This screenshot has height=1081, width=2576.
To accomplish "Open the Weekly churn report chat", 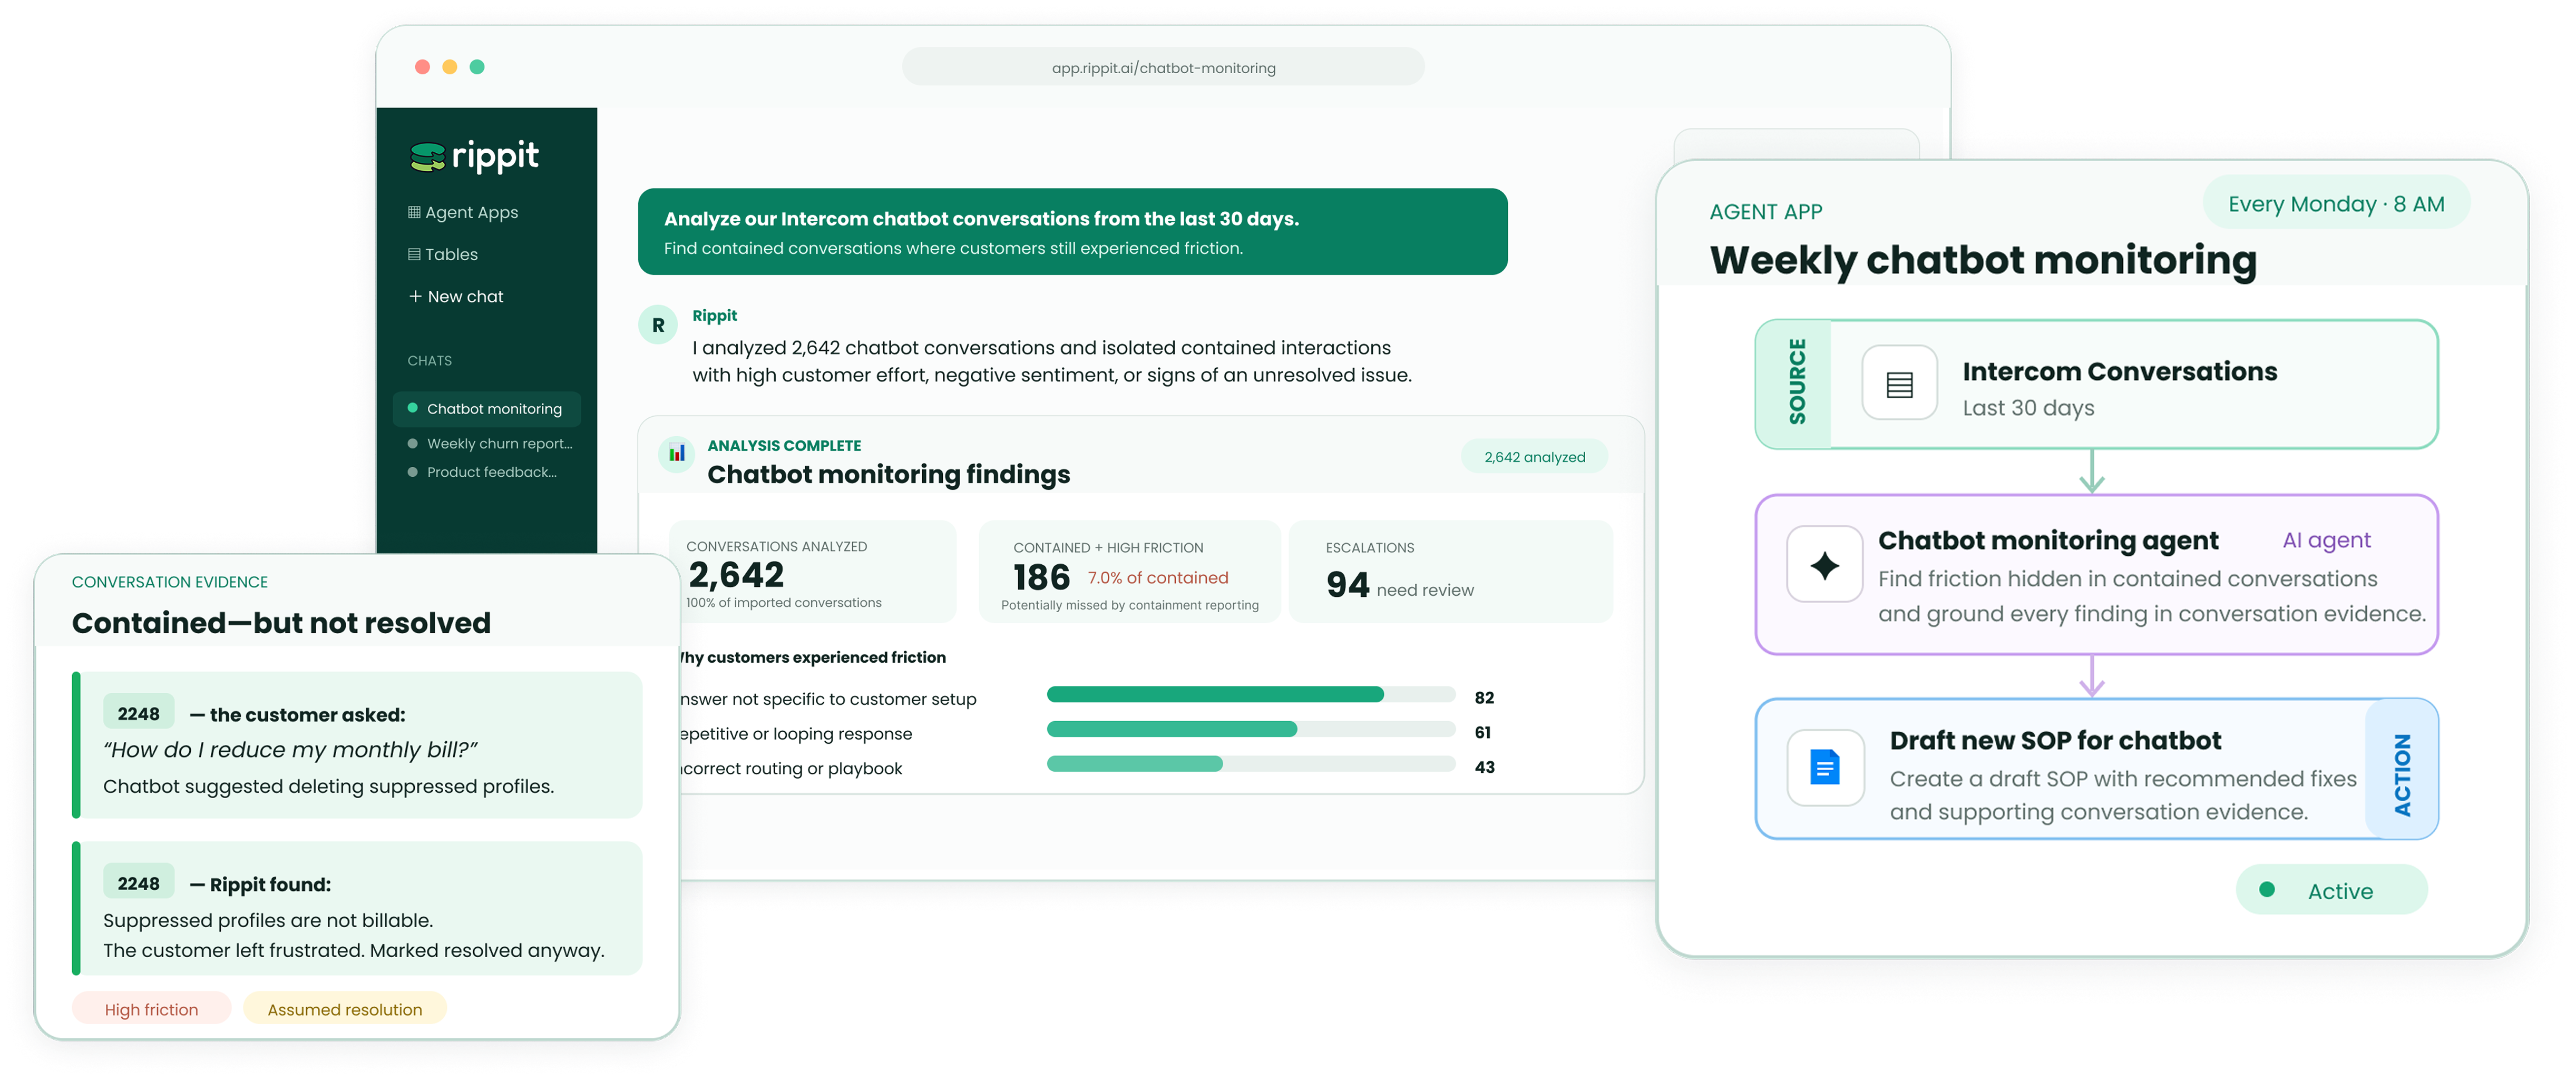I will (x=490, y=443).
